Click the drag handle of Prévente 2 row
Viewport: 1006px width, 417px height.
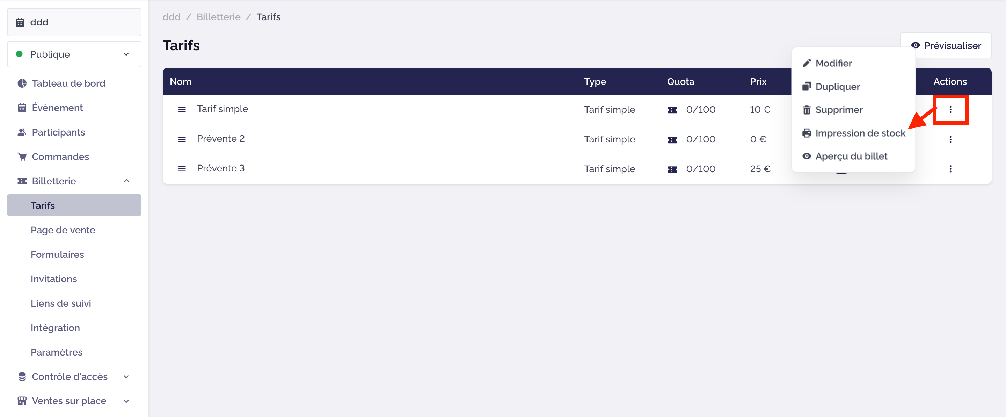point(182,139)
